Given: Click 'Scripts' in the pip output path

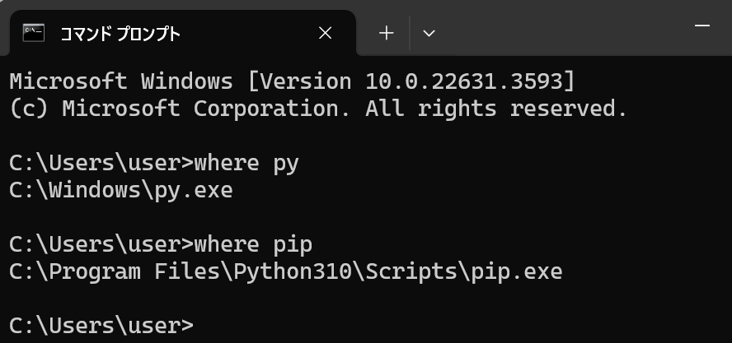Looking at the screenshot, I should pos(411,271).
